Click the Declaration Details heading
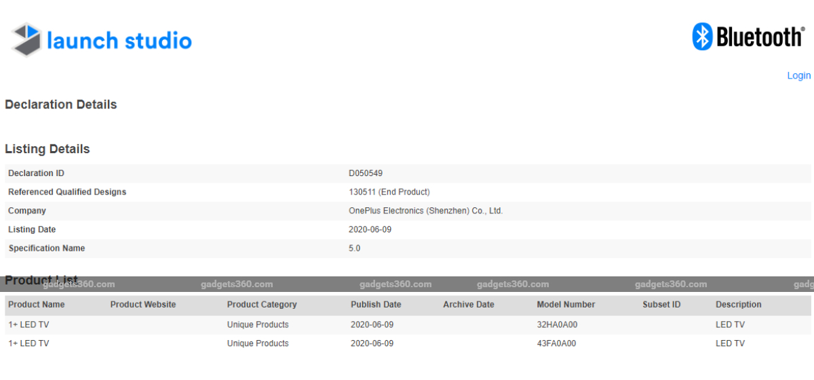 (61, 104)
